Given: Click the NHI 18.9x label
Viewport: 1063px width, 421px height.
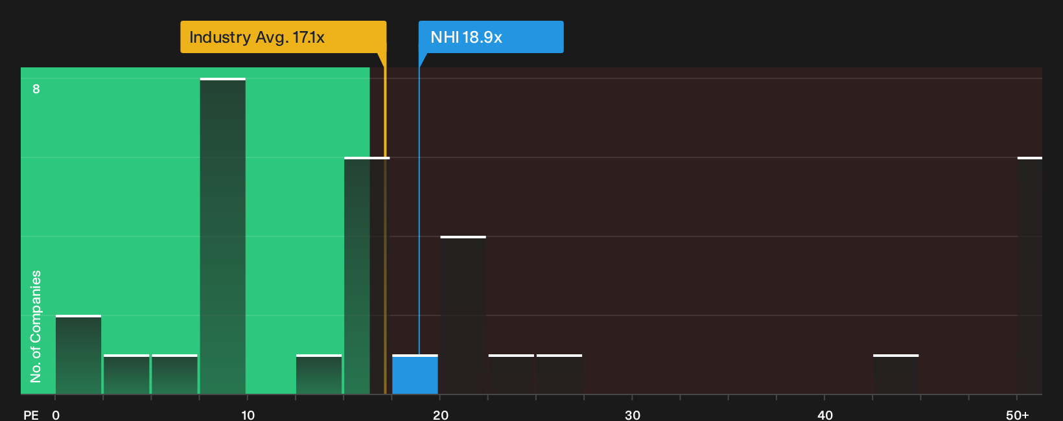Looking at the screenshot, I should tap(491, 37).
